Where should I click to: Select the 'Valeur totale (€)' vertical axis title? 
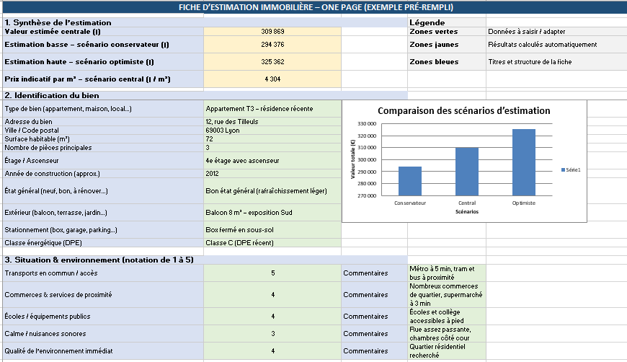(354, 160)
